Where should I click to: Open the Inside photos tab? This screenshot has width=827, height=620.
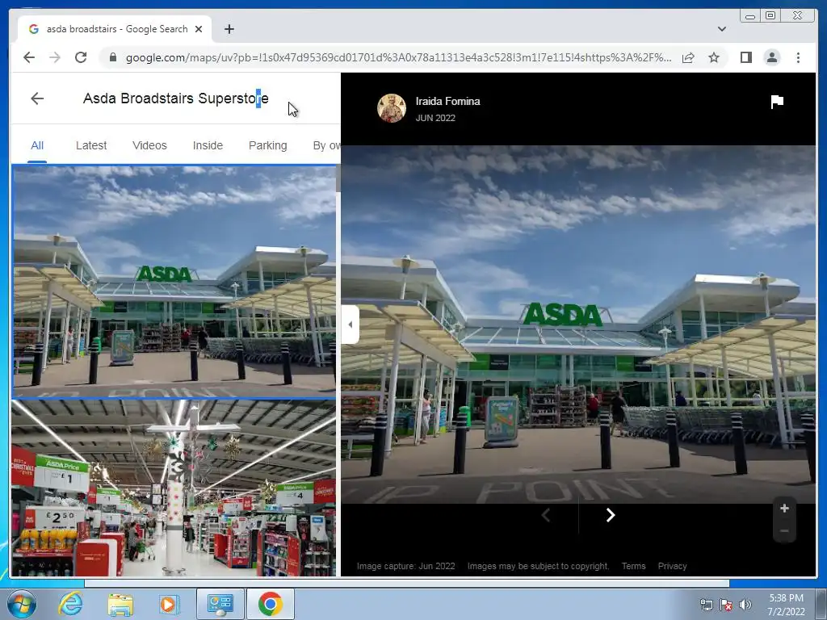(208, 145)
